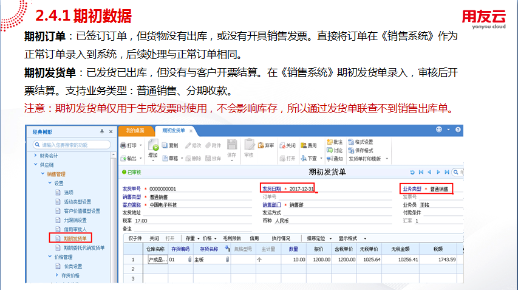The image size is (518, 290).
Task: Click the refresh icon beside record navigation
Action: click(x=412, y=173)
